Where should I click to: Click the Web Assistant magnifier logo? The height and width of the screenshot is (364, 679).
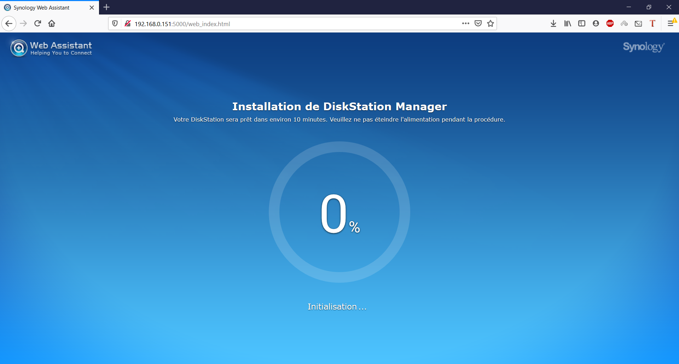click(x=19, y=48)
